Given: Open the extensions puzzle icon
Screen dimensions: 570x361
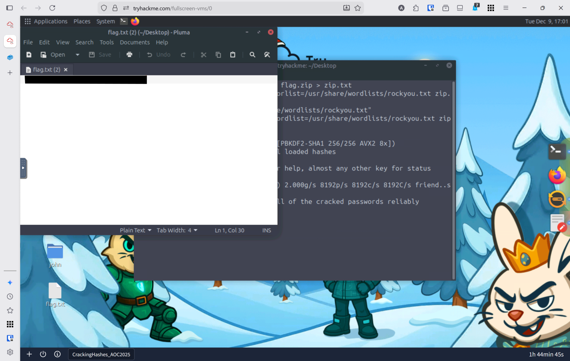Looking at the screenshot, I should point(416,8).
